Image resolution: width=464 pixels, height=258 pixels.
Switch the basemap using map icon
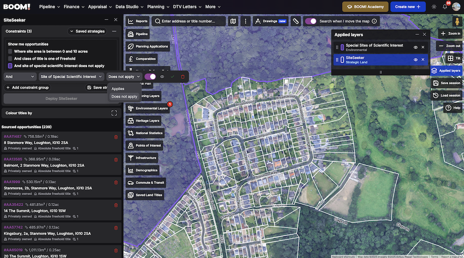[233, 21]
